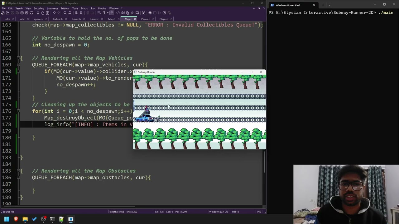
Task: Click the Print icon in the toolbar
Action: [31, 13]
